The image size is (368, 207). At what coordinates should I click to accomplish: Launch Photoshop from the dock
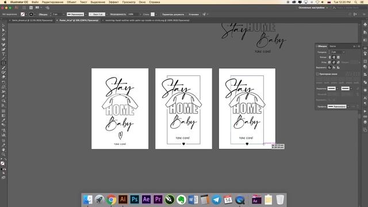coord(135,200)
